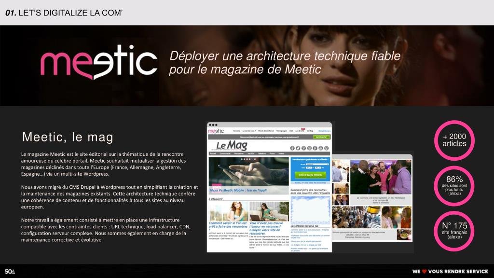Click the 50A logo in bottom-left footer

pyautogui.click(x=10, y=271)
